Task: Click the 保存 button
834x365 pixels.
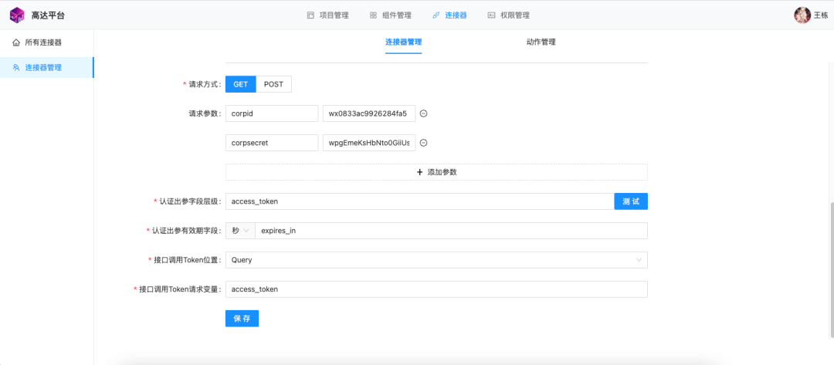Action: [x=242, y=318]
